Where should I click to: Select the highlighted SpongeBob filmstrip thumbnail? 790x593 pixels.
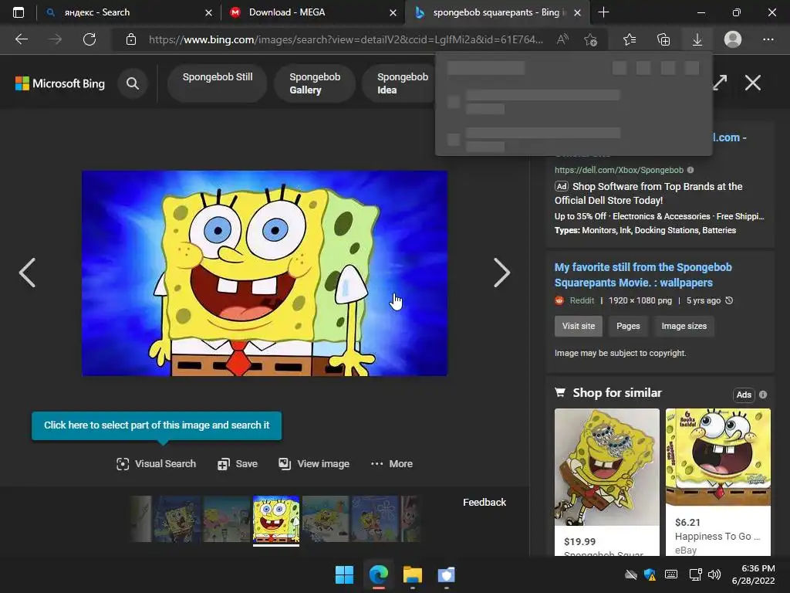pos(275,520)
